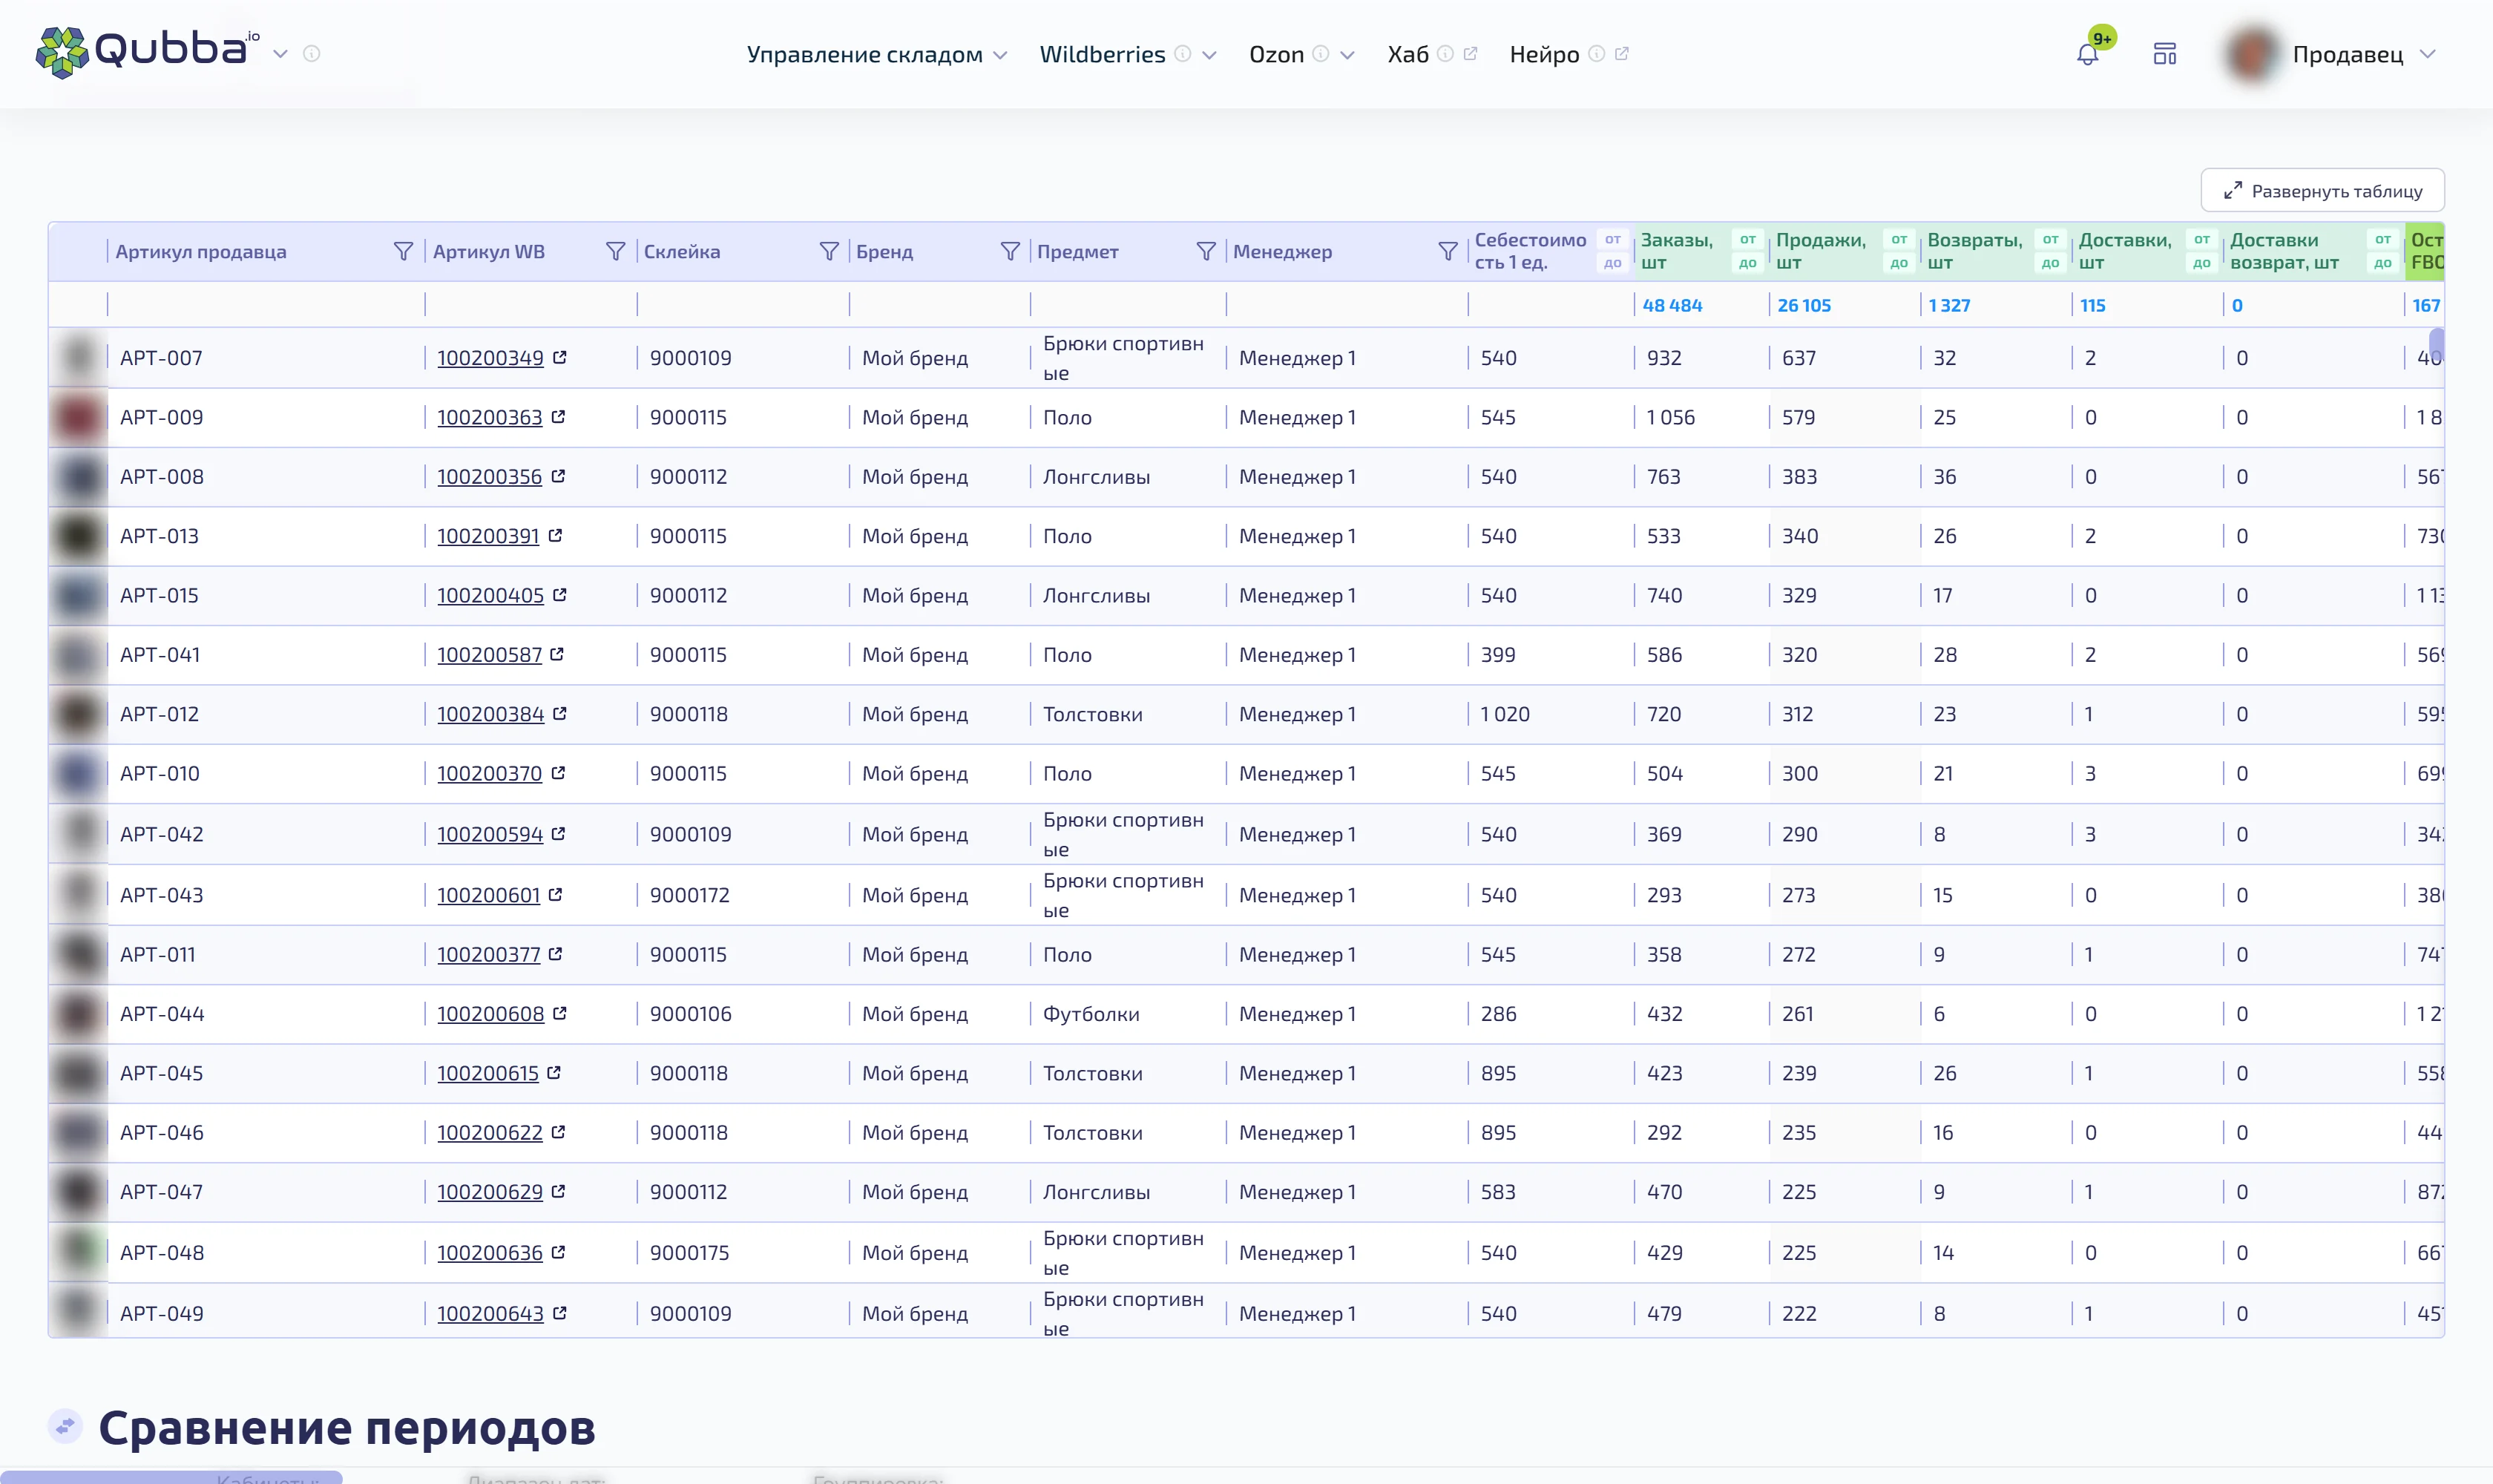Open external link icon for 100200608

(560, 1013)
